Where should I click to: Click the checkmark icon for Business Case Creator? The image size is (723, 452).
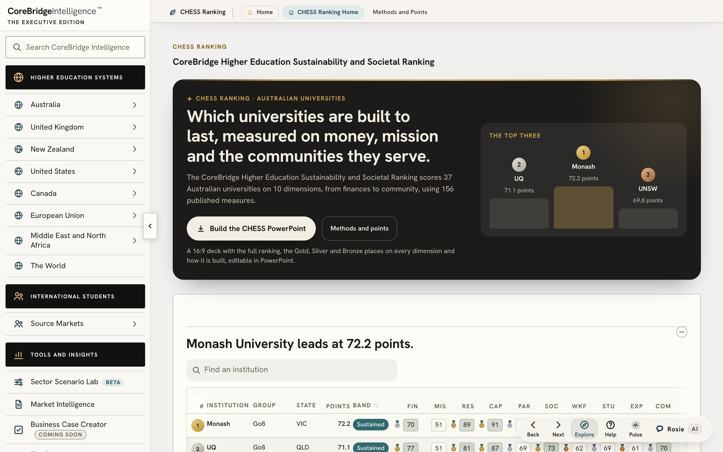tap(19, 430)
